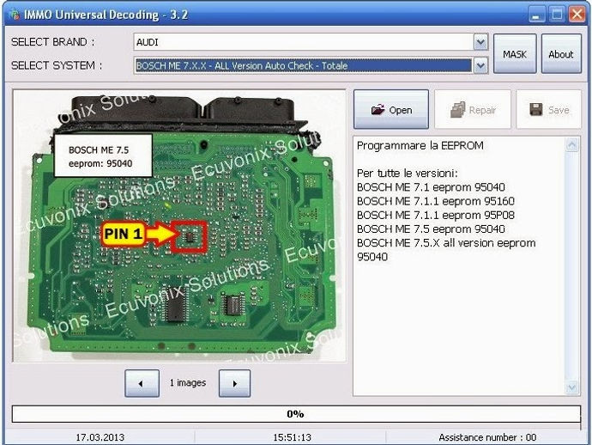The width and height of the screenshot is (592, 445).
Task: Click the 0% progress bar
Action: (296, 414)
